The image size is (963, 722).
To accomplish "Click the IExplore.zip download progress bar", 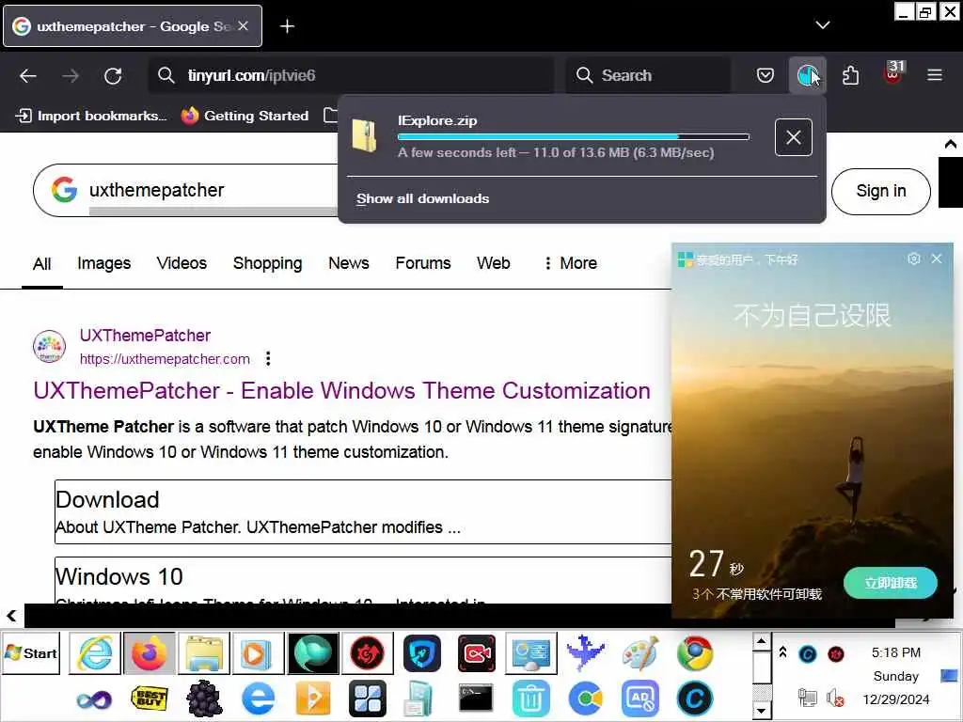I will click(573, 137).
